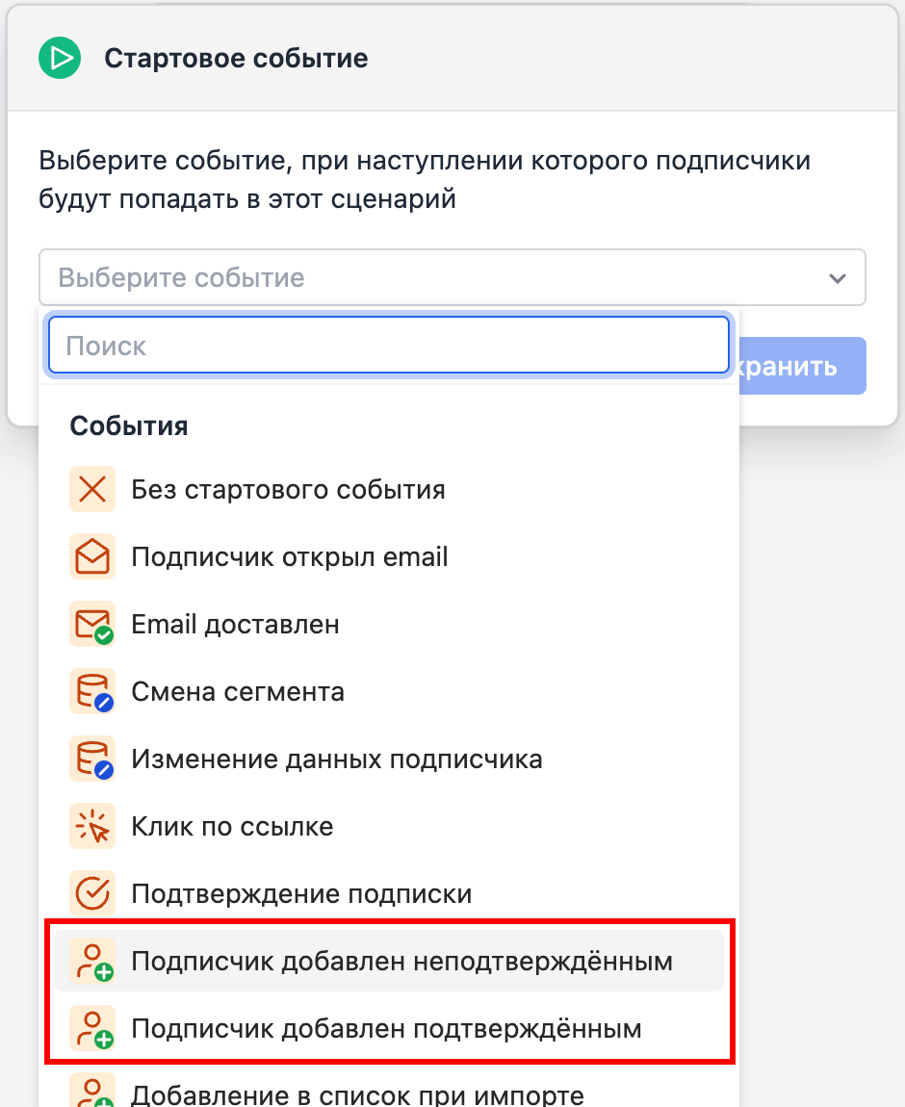This screenshot has width=905, height=1107.
Task: Click the green play icon in header
Action: (x=60, y=58)
